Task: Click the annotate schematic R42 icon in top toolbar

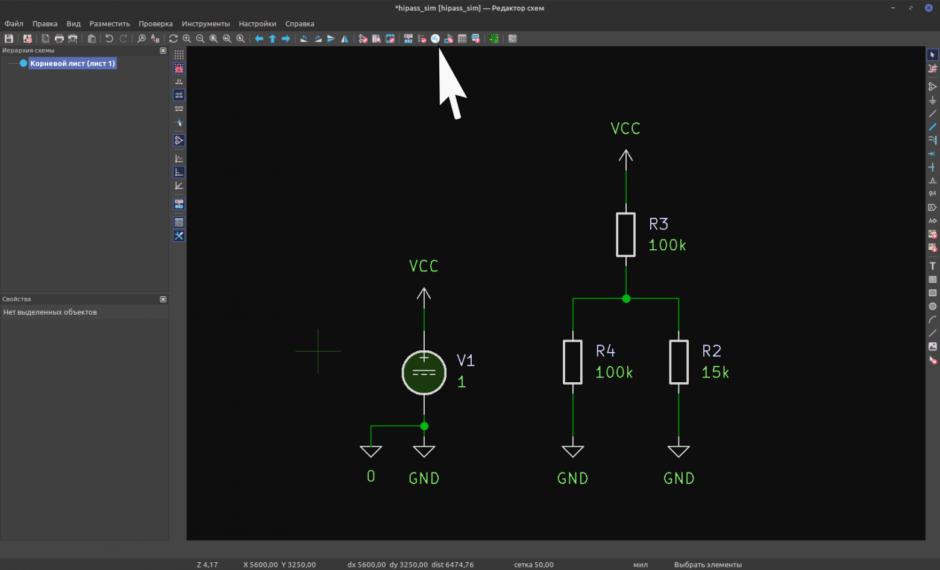Action: [409, 39]
